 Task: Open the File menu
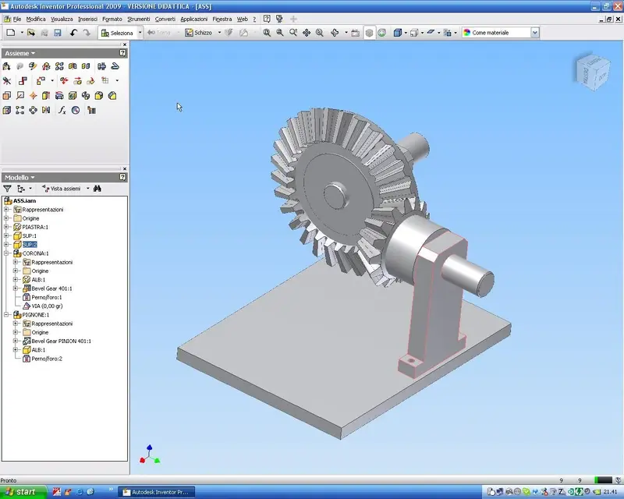[17, 19]
